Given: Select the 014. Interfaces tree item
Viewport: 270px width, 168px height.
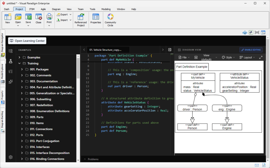Looking at the screenshot, I should pyautogui.click(x=40, y=147).
